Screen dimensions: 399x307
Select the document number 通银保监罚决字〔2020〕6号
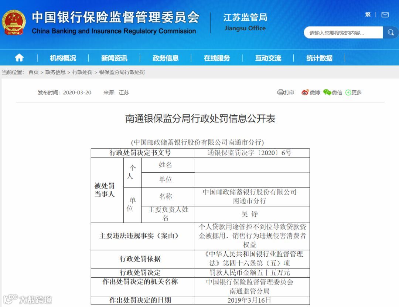tap(249, 153)
